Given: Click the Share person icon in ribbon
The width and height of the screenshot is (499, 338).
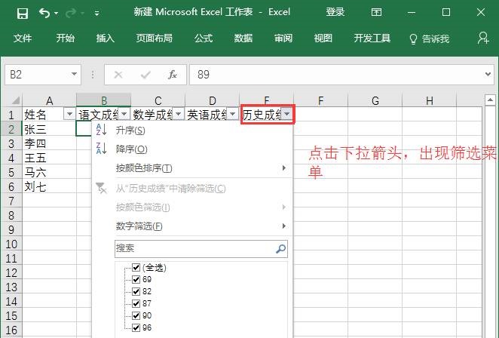Looking at the screenshot, I should click(x=483, y=38).
